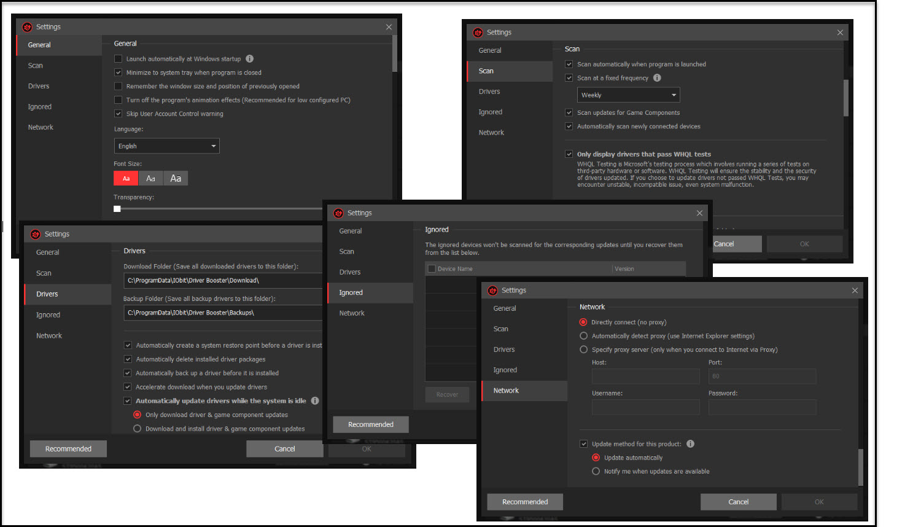The height and width of the screenshot is (527, 921).
Task: Toggle Scan automatically when program is launched
Action: (x=569, y=64)
